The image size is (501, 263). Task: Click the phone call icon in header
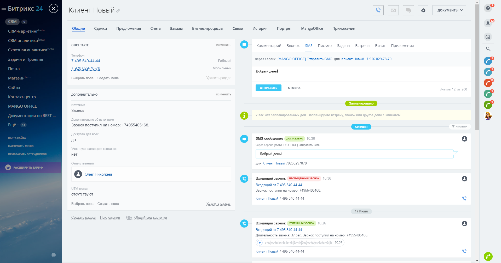[378, 10]
